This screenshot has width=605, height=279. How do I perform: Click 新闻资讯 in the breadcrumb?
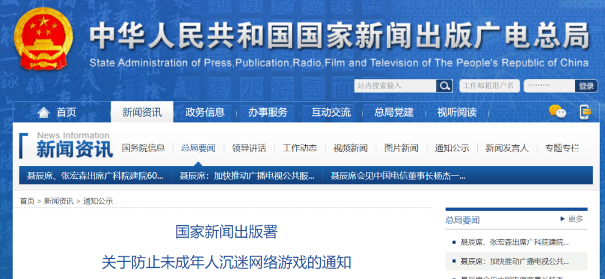(59, 201)
